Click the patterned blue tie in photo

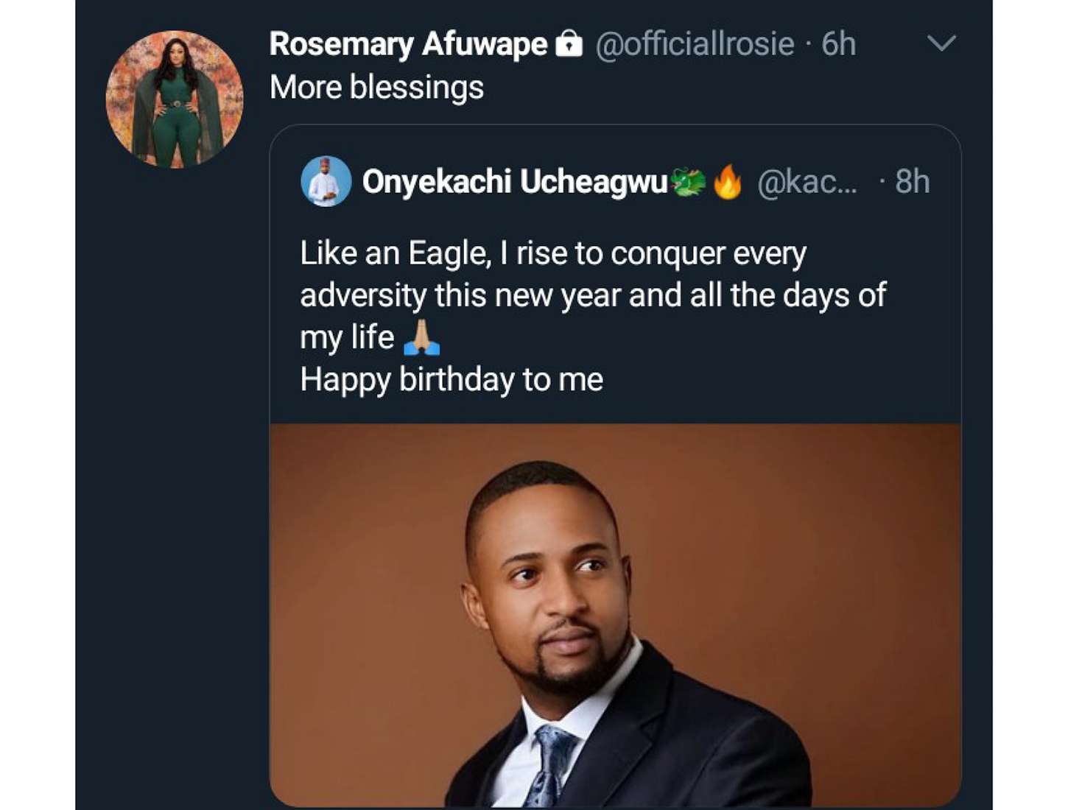pyautogui.click(x=550, y=766)
